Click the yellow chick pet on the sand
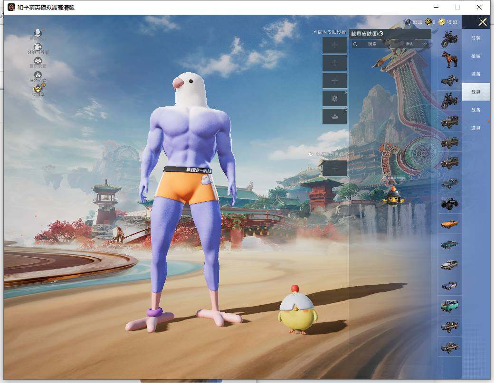 297,310
